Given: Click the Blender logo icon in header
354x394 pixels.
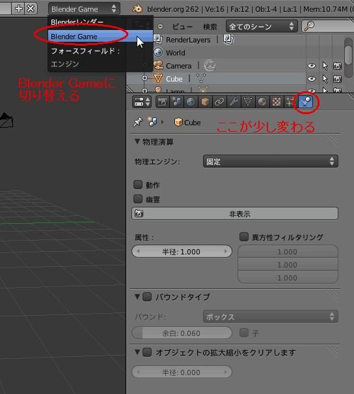Looking at the screenshot, I should [x=137, y=9].
